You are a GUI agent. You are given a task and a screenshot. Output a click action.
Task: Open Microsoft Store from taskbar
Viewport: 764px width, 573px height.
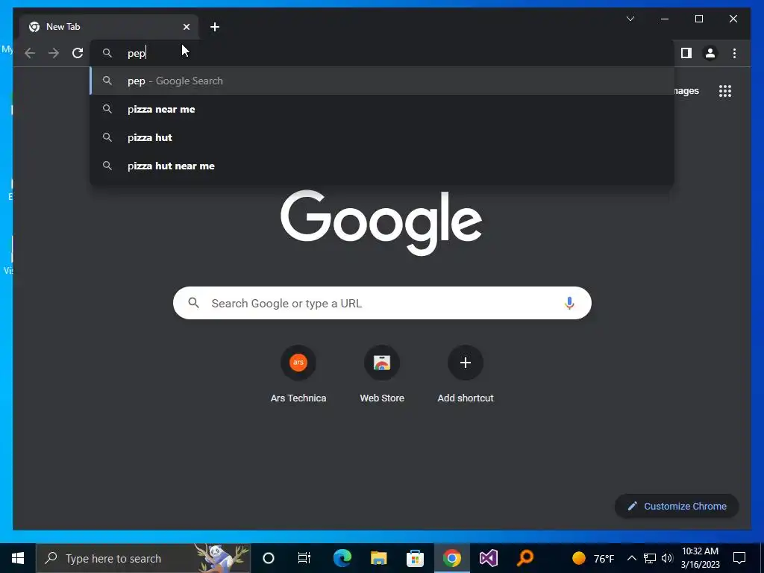415,558
